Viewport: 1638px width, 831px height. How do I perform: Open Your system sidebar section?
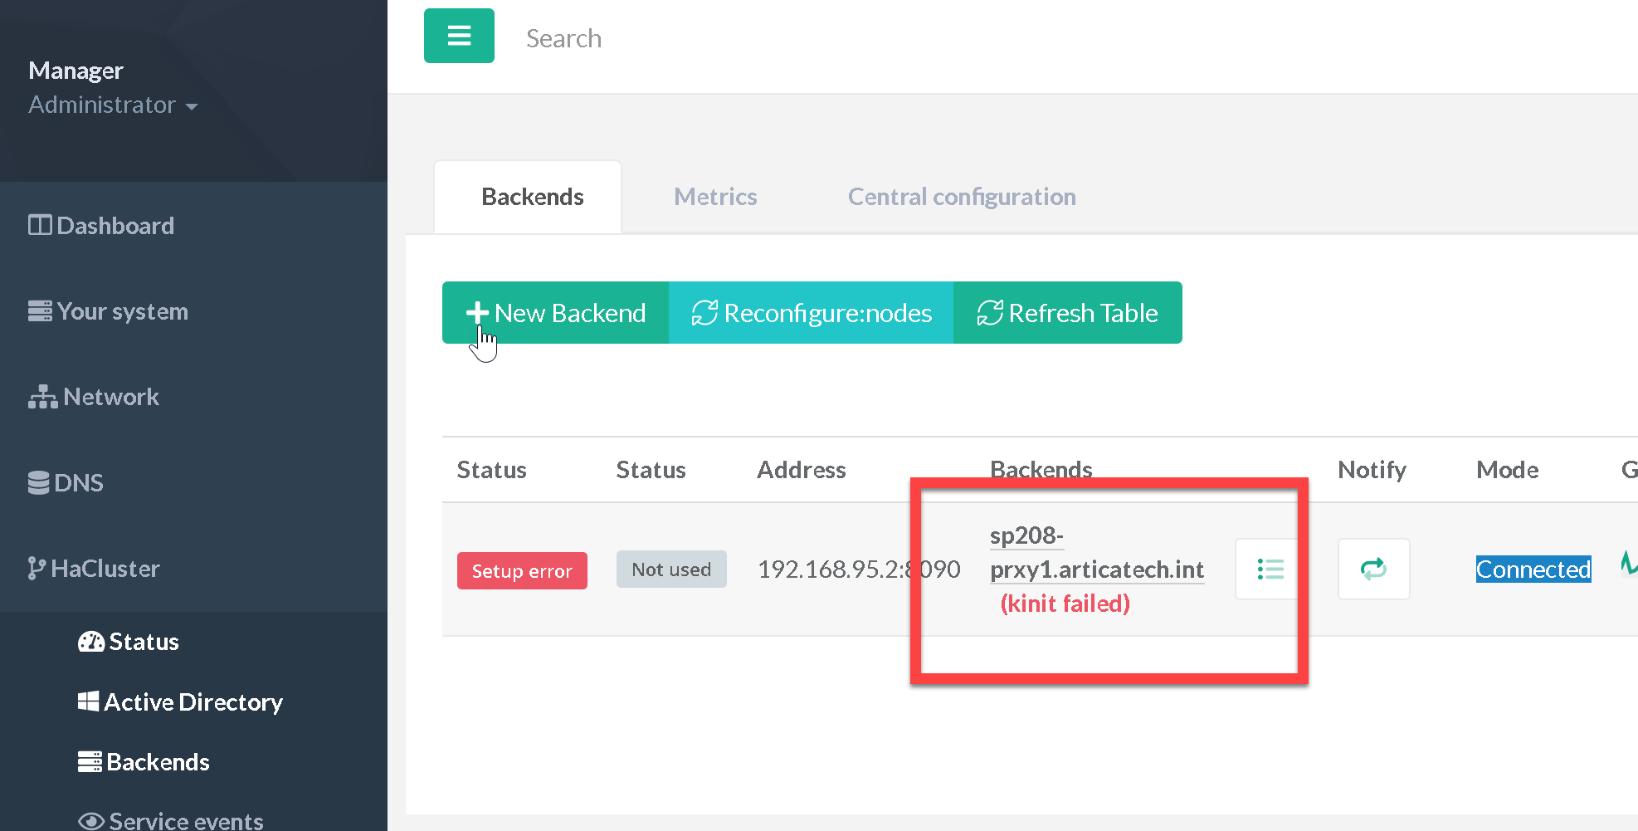108,311
